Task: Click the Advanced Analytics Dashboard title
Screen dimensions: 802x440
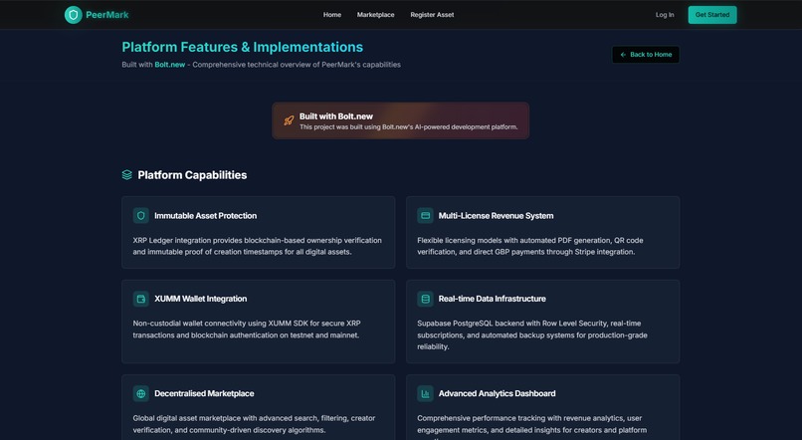Action: (x=497, y=393)
